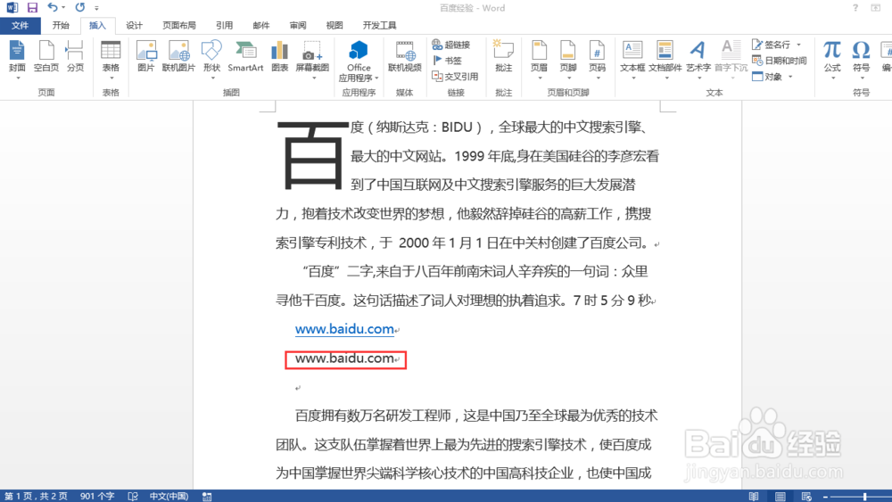Insert a text box (文本框)

pyautogui.click(x=632, y=61)
